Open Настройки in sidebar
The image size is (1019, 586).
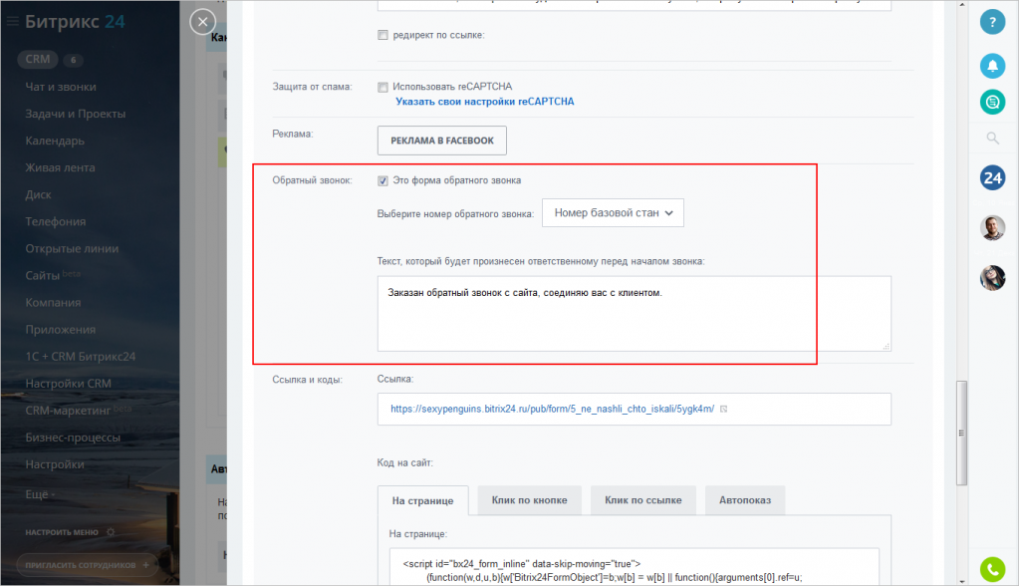click(55, 464)
